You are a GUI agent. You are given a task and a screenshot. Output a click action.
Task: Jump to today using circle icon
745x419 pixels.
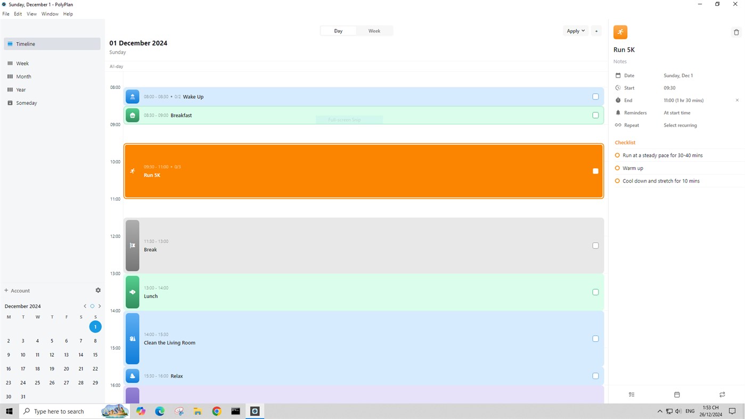pyautogui.click(x=92, y=306)
